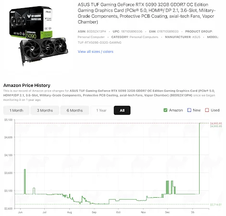Click the graphics card fans image

[44, 50]
